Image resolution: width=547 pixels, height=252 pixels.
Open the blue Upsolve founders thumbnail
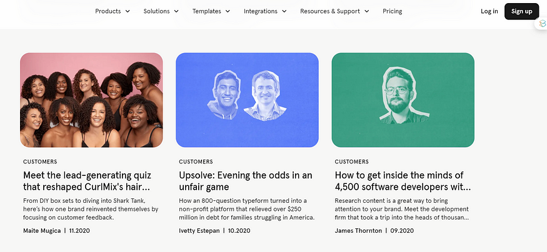coord(247,100)
